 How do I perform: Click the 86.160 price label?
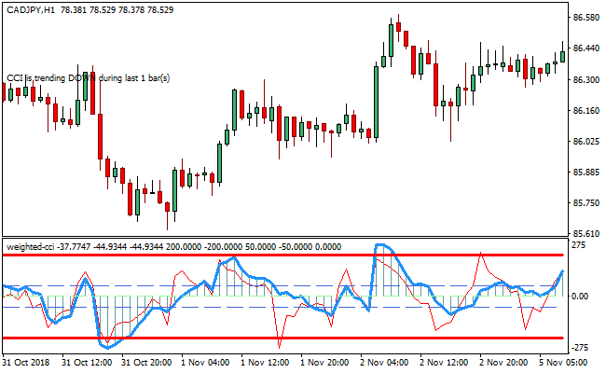586,111
